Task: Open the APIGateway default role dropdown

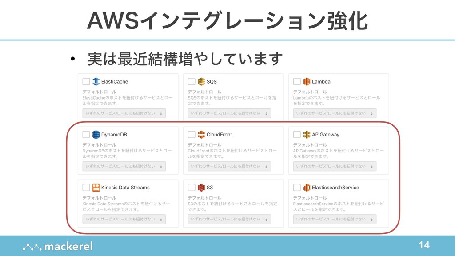Action: point(335,166)
